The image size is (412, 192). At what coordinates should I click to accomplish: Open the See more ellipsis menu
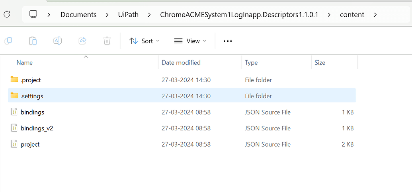[228, 41]
